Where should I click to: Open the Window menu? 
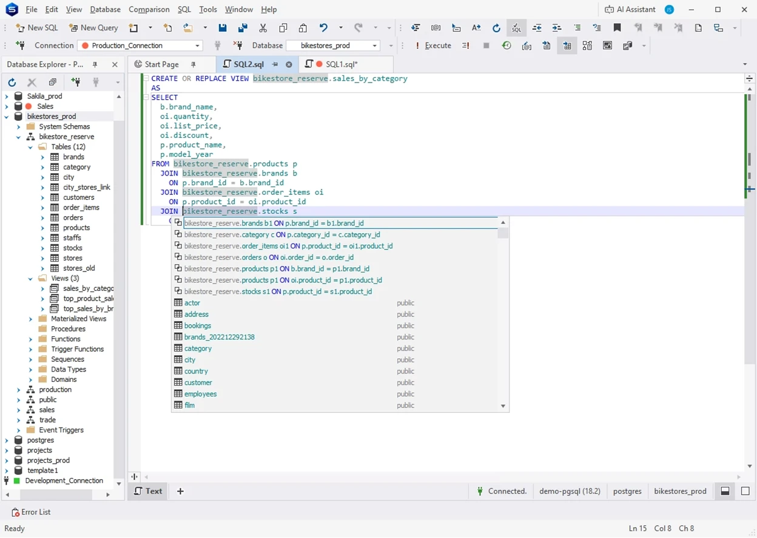[x=239, y=10]
